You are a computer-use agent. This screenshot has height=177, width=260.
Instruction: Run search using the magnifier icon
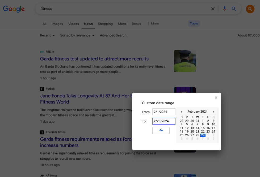234,9
